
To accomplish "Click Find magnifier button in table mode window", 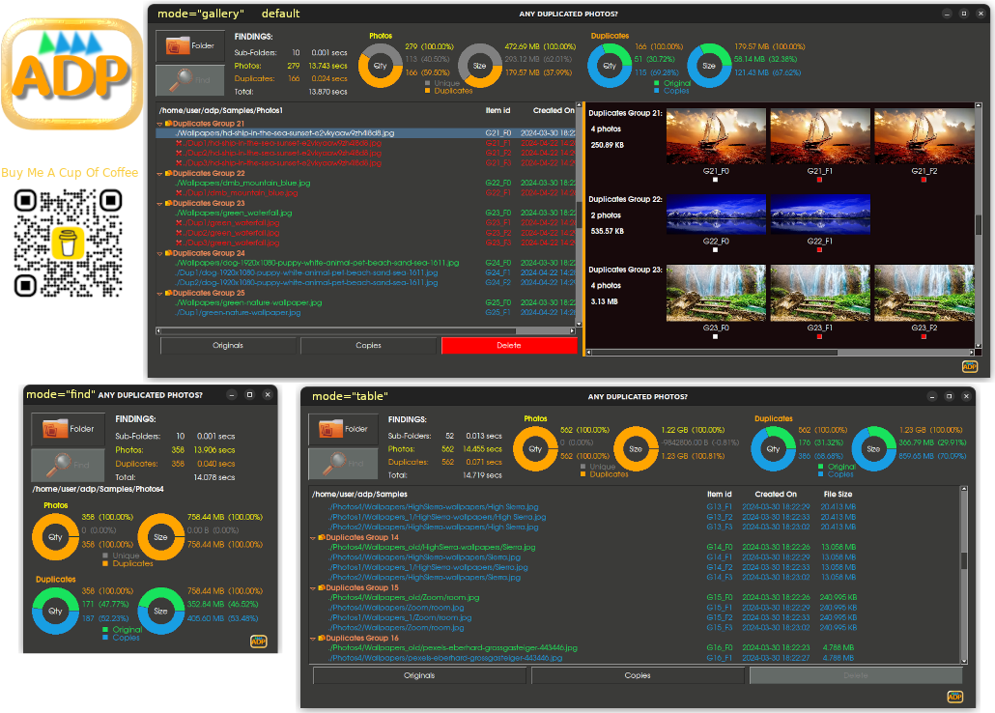I will [x=343, y=464].
